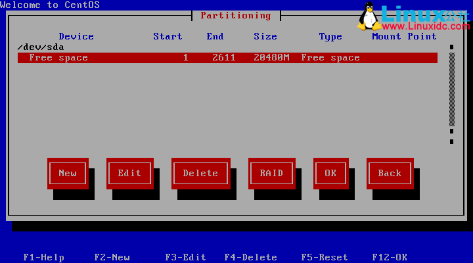
Task: Click the F4-Delete shortcut hint
Action: (x=251, y=257)
